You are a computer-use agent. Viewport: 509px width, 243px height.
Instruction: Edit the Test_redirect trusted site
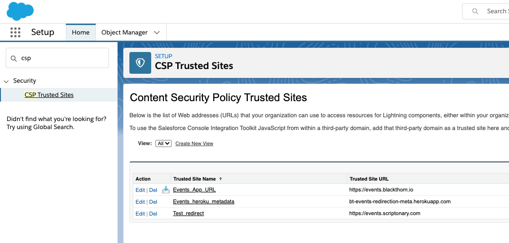point(140,214)
